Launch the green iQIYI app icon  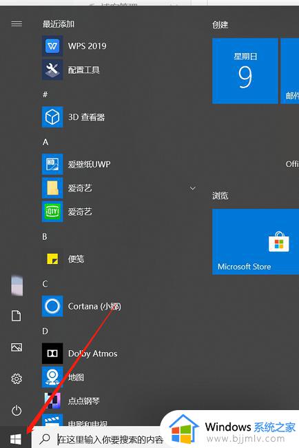pos(52,212)
